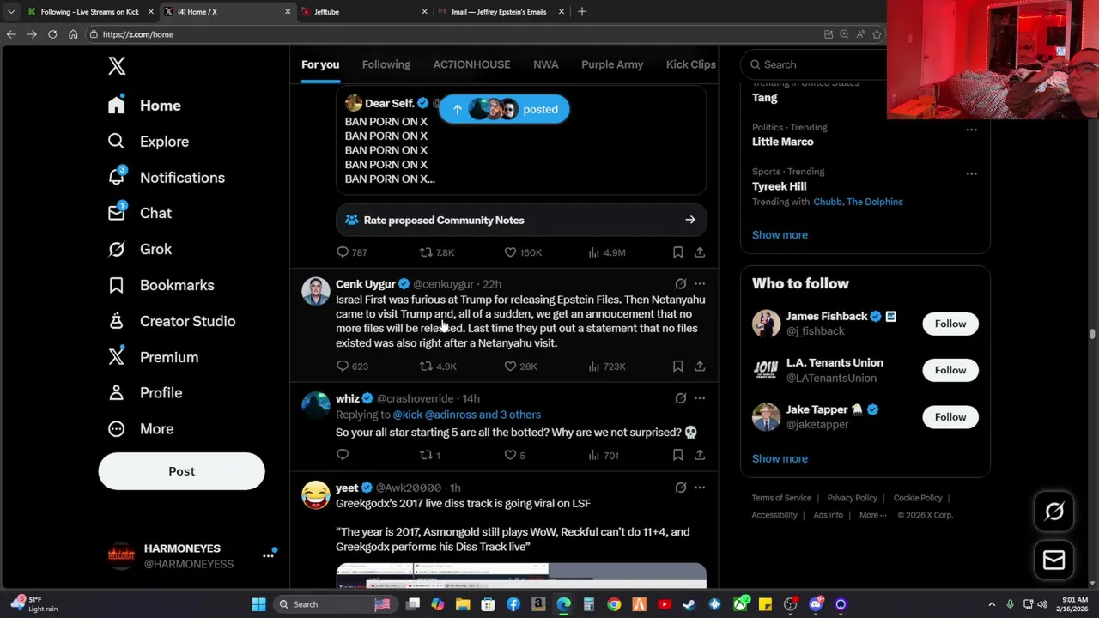1099x618 pixels.
Task: Follow James Fishback
Action: point(950,324)
